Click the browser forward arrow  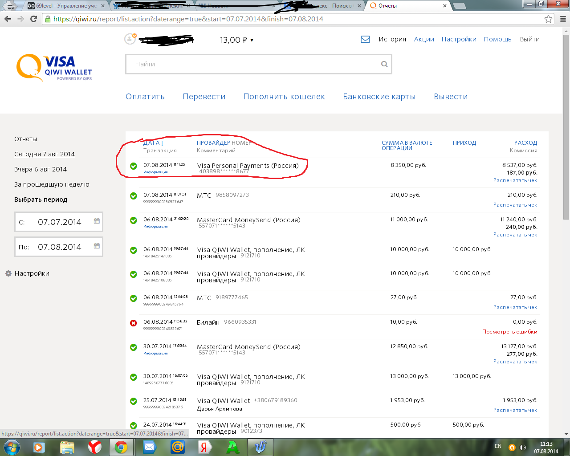point(20,19)
